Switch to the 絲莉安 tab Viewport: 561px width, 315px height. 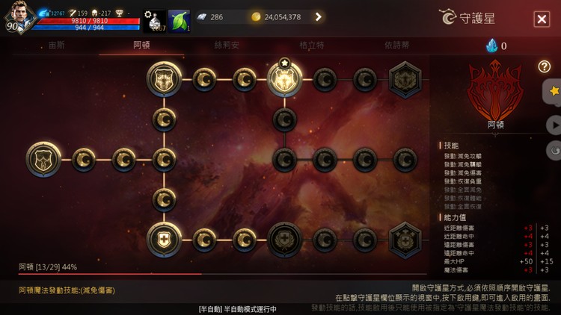point(227,46)
